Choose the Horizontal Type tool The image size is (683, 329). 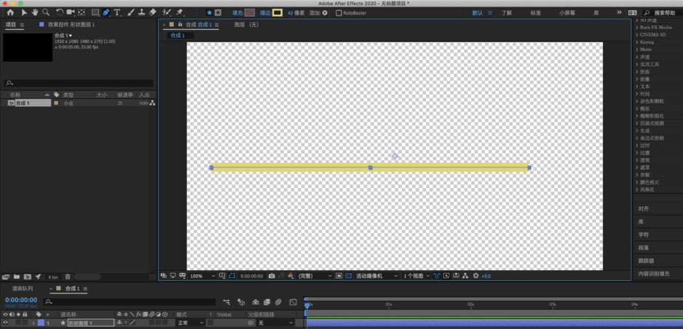(x=117, y=12)
